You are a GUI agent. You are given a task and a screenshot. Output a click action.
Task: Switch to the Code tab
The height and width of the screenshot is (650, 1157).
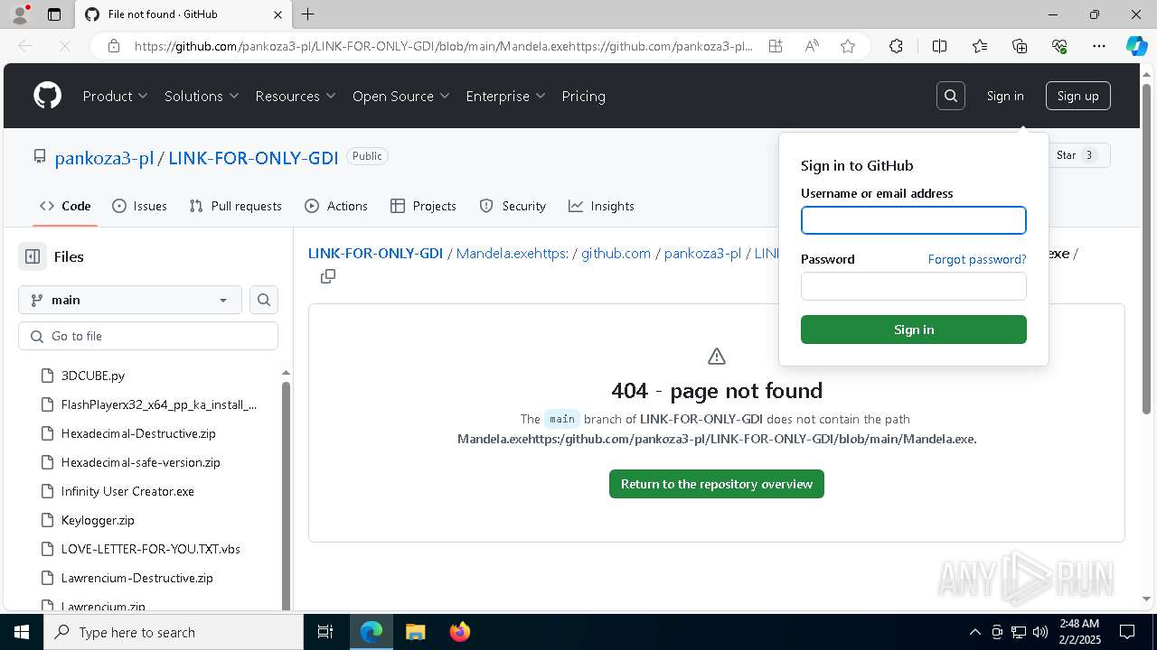pyautogui.click(x=65, y=206)
